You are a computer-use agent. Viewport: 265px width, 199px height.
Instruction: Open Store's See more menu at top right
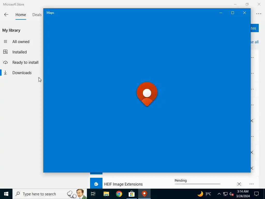point(259,14)
